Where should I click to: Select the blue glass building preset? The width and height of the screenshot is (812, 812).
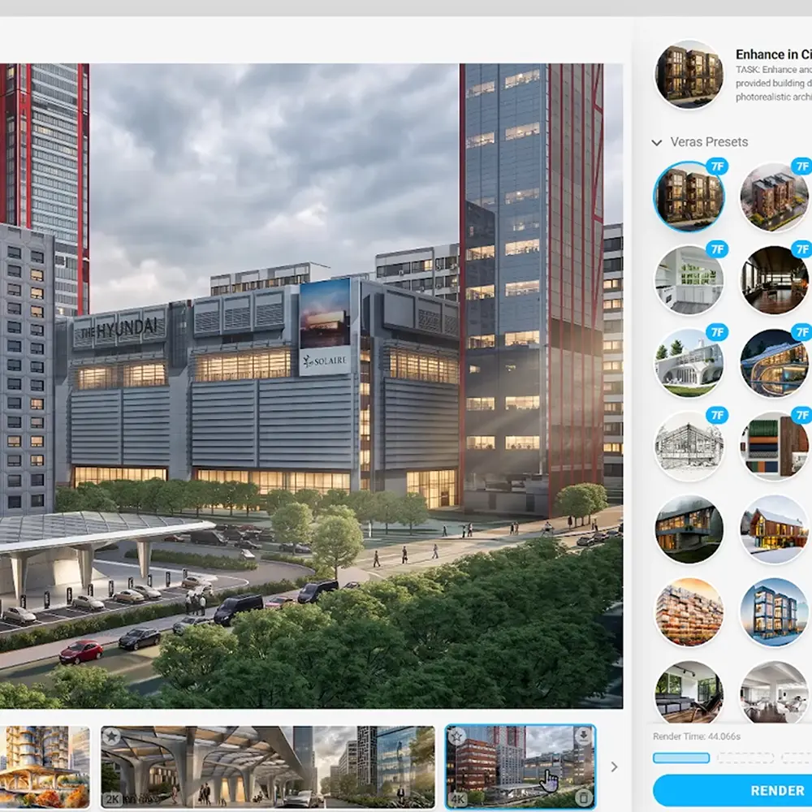pyautogui.click(x=775, y=612)
